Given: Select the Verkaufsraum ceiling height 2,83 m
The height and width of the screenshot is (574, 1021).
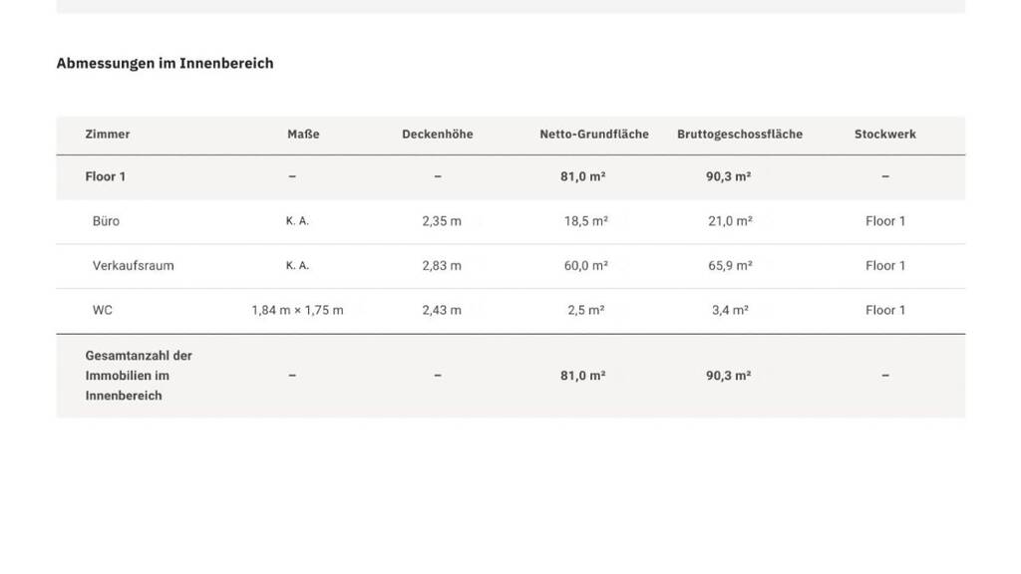Looking at the screenshot, I should coord(442,265).
